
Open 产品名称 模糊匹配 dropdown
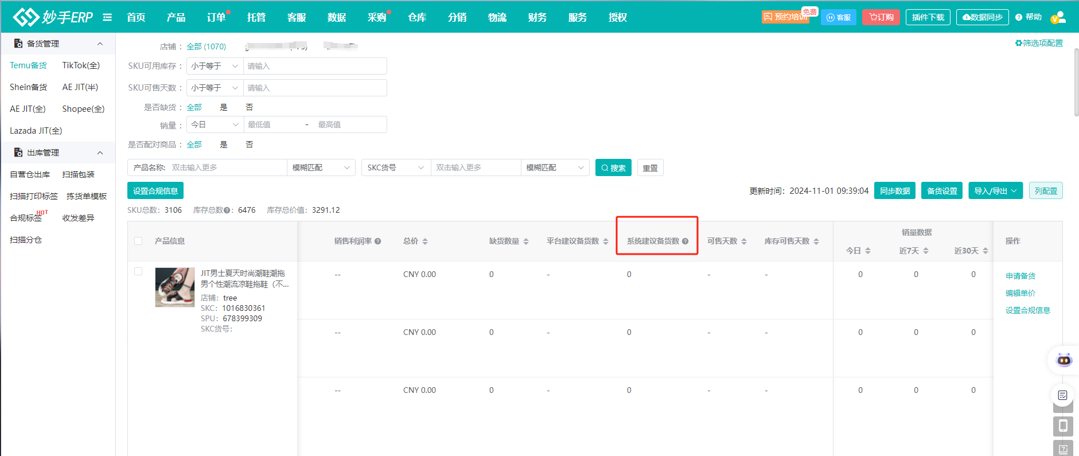click(x=321, y=167)
